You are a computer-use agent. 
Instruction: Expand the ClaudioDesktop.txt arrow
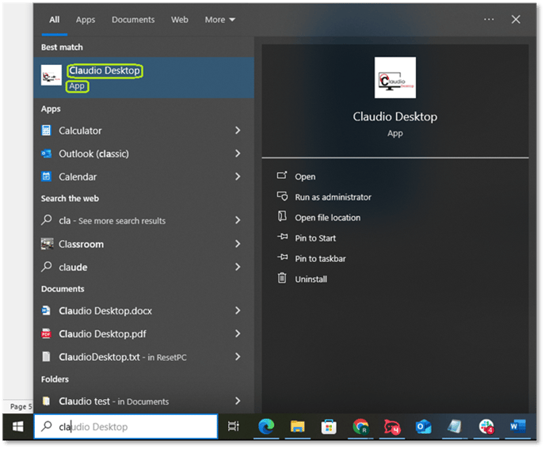coord(238,356)
